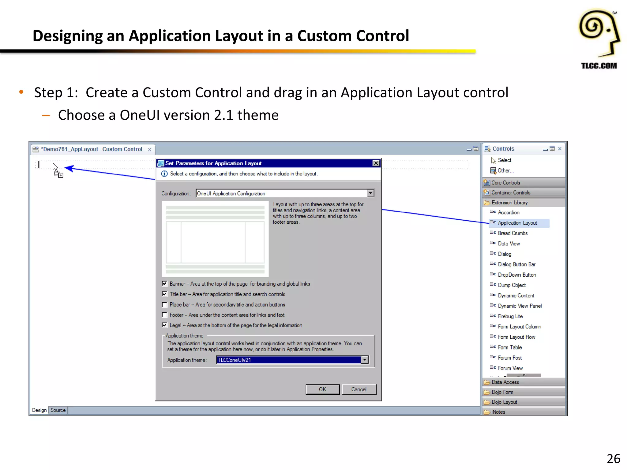Viewport: 627px width, 470px height.
Task: Uncheck the Banner area checkbox
Action: (x=164, y=284)
